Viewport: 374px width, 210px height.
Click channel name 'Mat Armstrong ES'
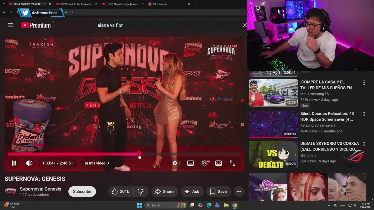tap(314, 94)
